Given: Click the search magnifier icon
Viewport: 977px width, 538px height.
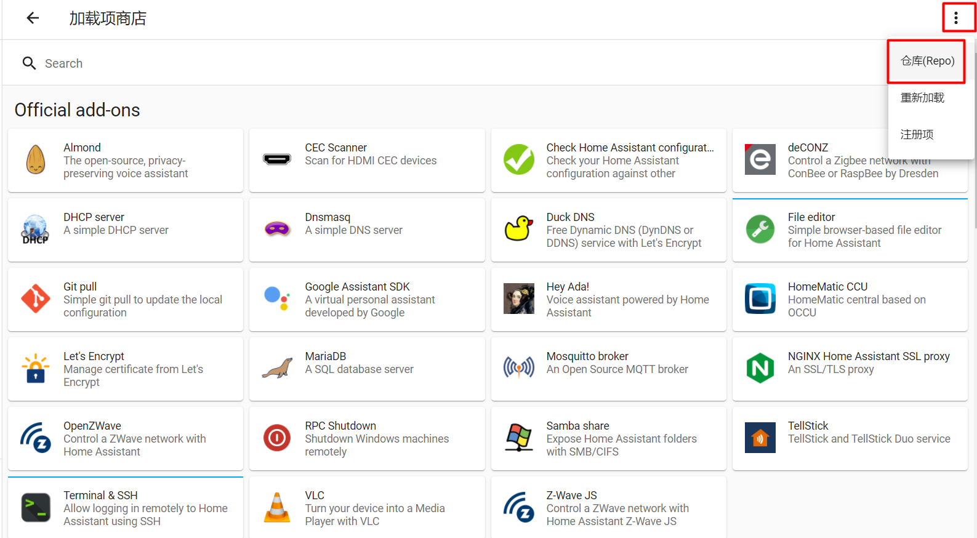Looking at the screenshot, I should [29, 63].
